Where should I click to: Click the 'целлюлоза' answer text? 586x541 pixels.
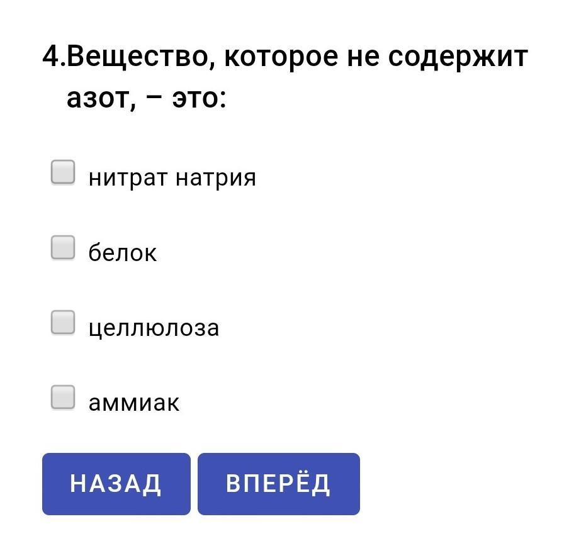pos(154,328)
